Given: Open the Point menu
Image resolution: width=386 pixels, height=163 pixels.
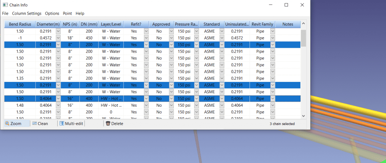Looking at the screenshot, I should click(67, 14).
